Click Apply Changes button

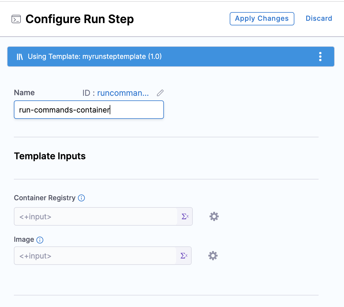[262, 19]
